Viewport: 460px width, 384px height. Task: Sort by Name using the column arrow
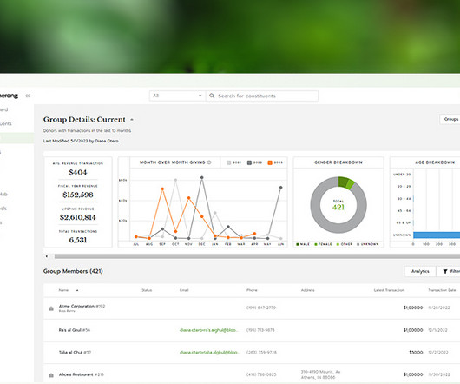[x=77, y=290]
